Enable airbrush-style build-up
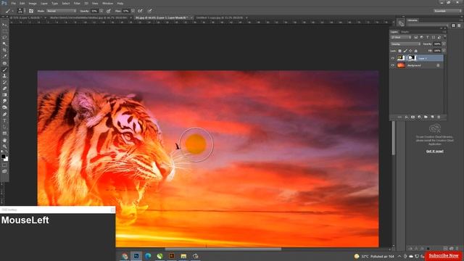This screenshot has width=464, height=261. (x=140, y=11)
